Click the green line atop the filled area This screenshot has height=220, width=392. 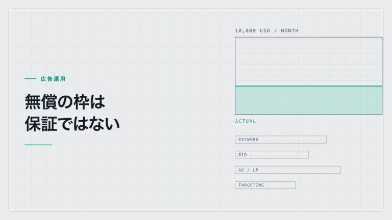(308, 86)
